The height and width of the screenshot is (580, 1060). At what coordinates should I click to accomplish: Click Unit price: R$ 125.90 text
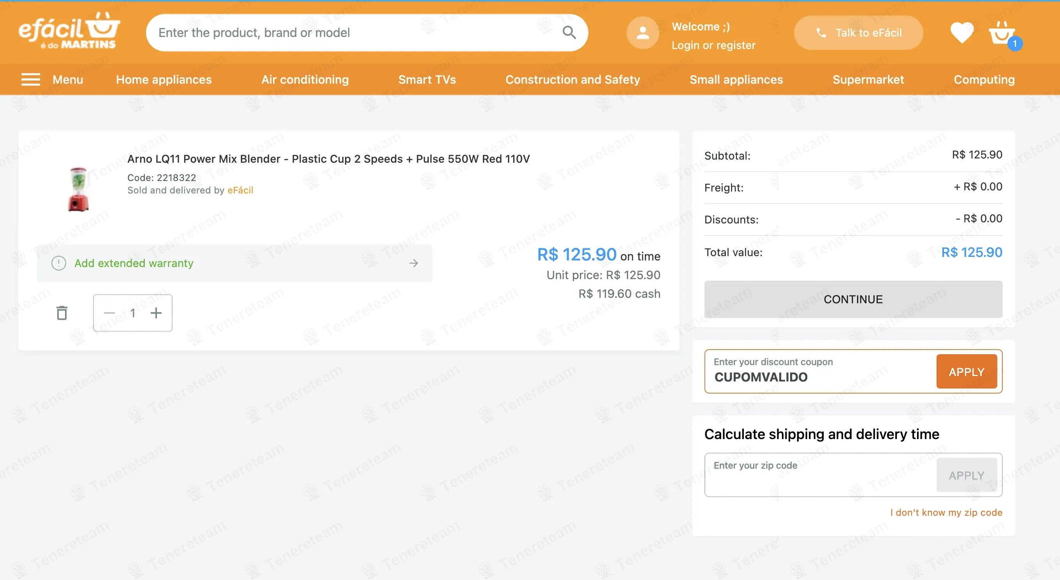click(x=603, y=275)
